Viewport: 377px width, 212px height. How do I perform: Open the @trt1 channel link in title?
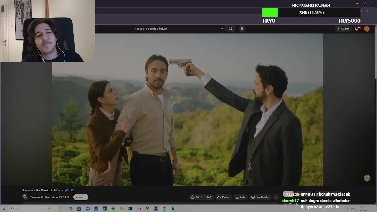click(x=69, y=190)
